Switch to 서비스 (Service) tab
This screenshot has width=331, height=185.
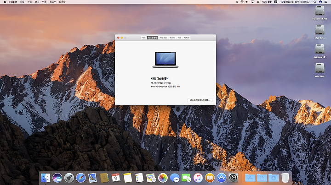186,38
